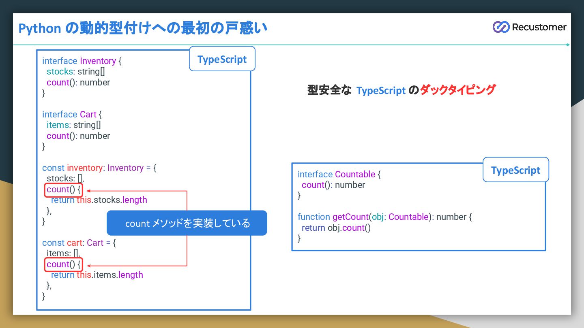Click the line stocks: [],

(x=65, y=179)
